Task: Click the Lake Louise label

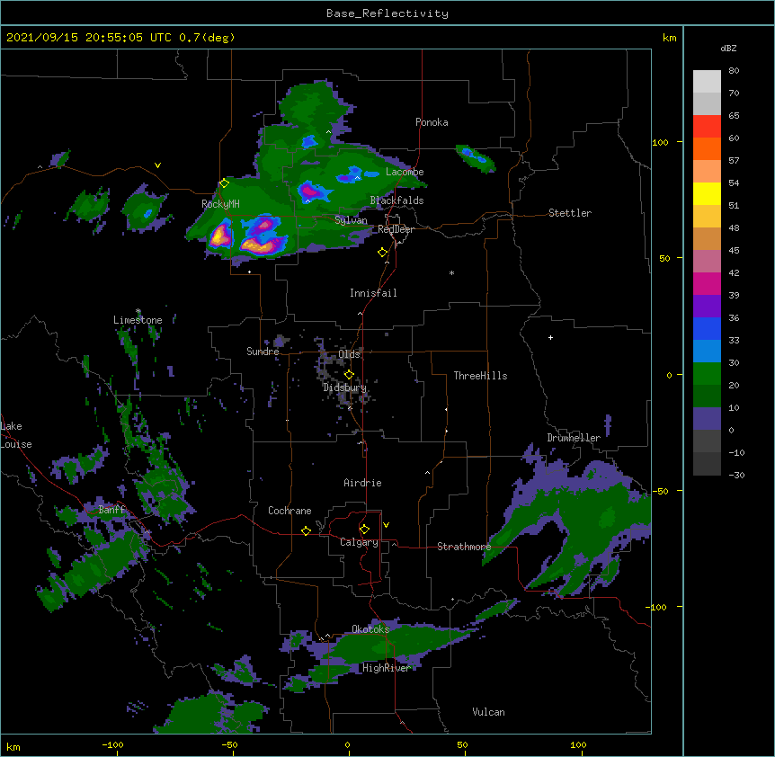Action: pos(16,435)
